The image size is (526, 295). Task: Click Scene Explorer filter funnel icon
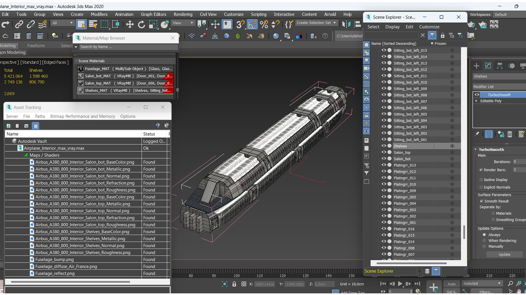pos(432,35)
